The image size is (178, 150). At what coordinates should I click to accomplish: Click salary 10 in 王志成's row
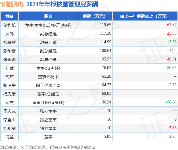click(x=109, y=111)
